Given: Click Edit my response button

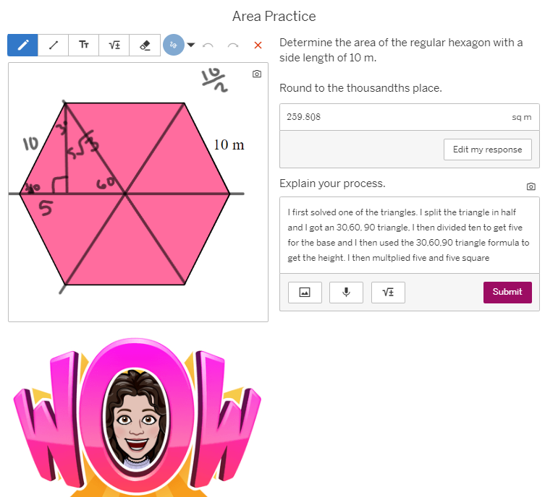Looking at the screenshot, I should tap(487, 150).
